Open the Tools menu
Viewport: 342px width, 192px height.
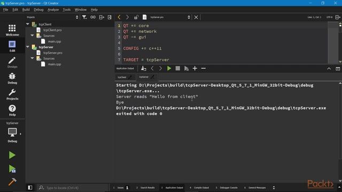click(67, 10)
